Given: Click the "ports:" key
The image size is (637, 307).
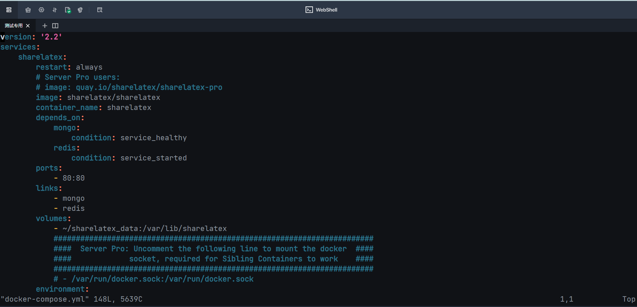Looking at the screenshot, I should (x=49, y=168).
